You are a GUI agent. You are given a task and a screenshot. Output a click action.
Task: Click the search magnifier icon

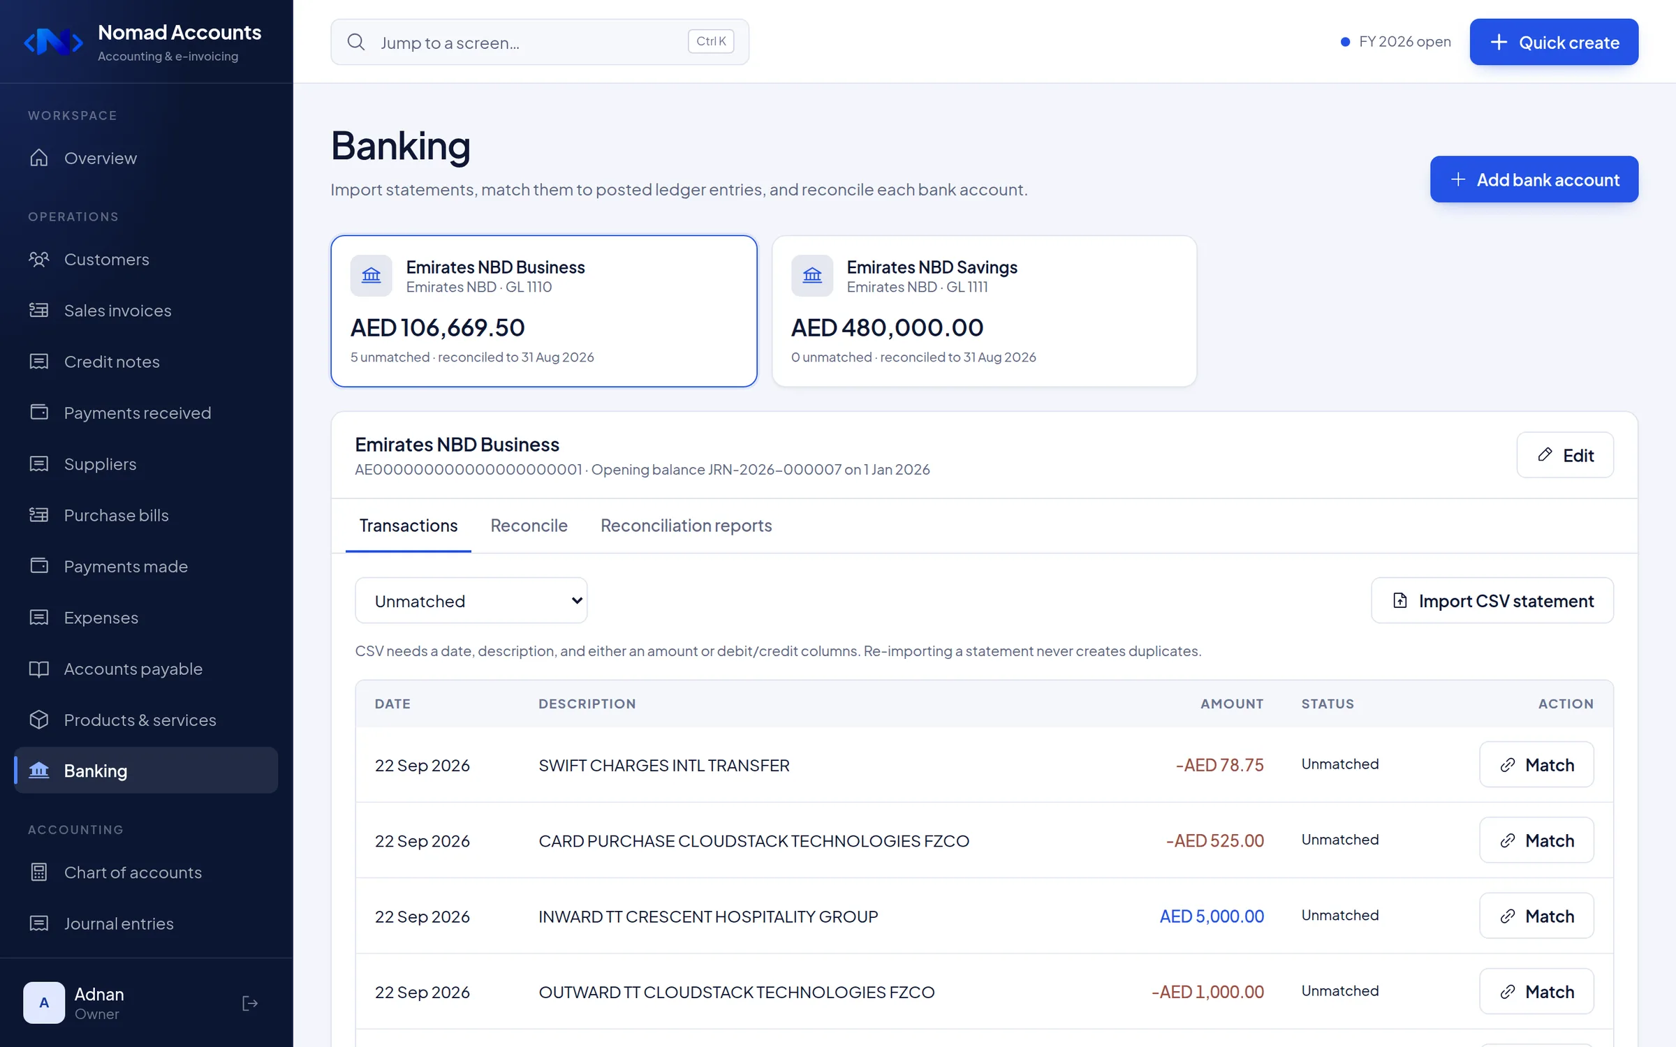point(356,42)
